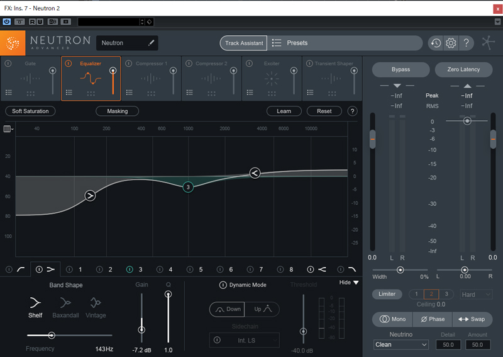The width and height of the screenshot is (503, 357).
Task: Select Up dynamic direction
Action: [x=262, y=309]
